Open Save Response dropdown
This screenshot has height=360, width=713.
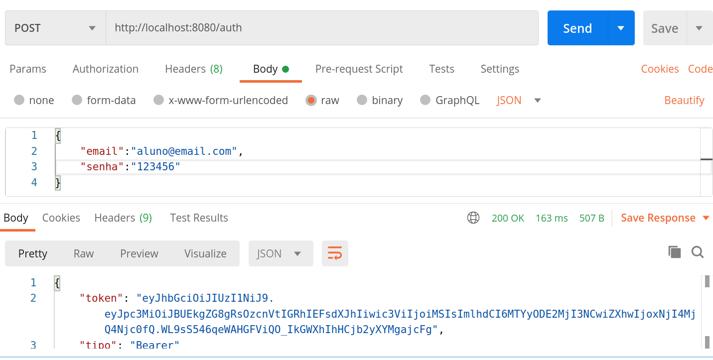pyautogui.click(x=665, y=218)
